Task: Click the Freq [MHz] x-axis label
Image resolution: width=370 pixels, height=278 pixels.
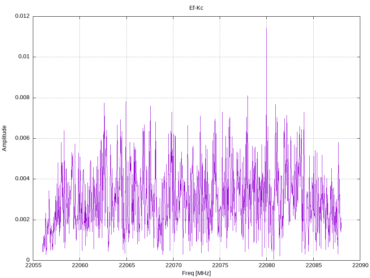Action: click(x=196, y=273)
